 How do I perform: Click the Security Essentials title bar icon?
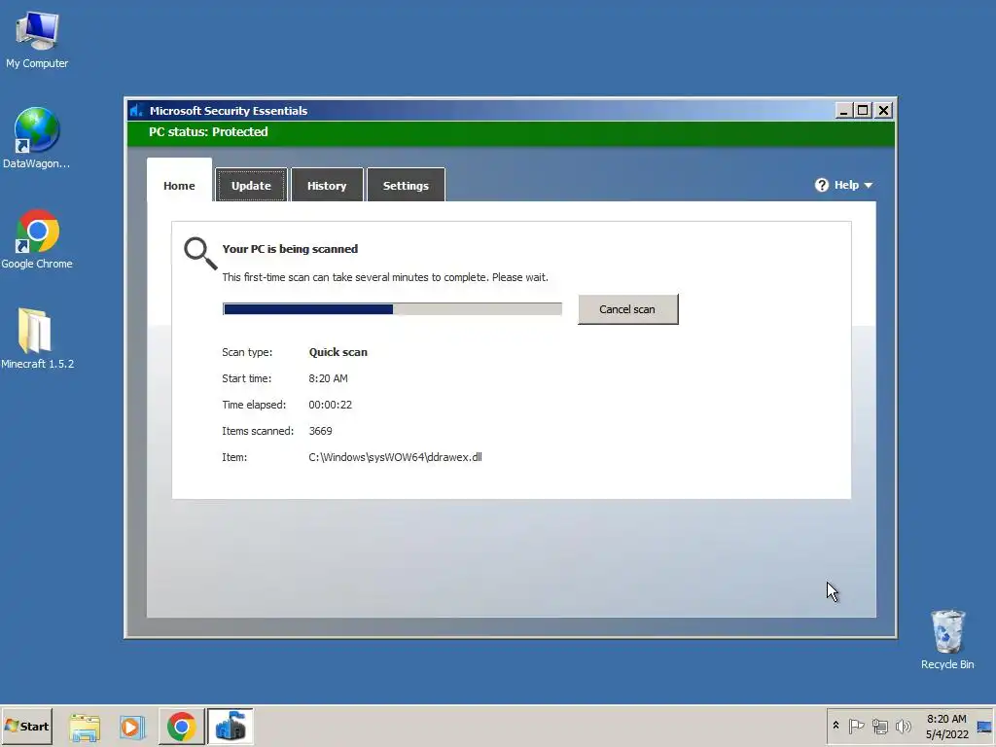(x=136, y=111)
